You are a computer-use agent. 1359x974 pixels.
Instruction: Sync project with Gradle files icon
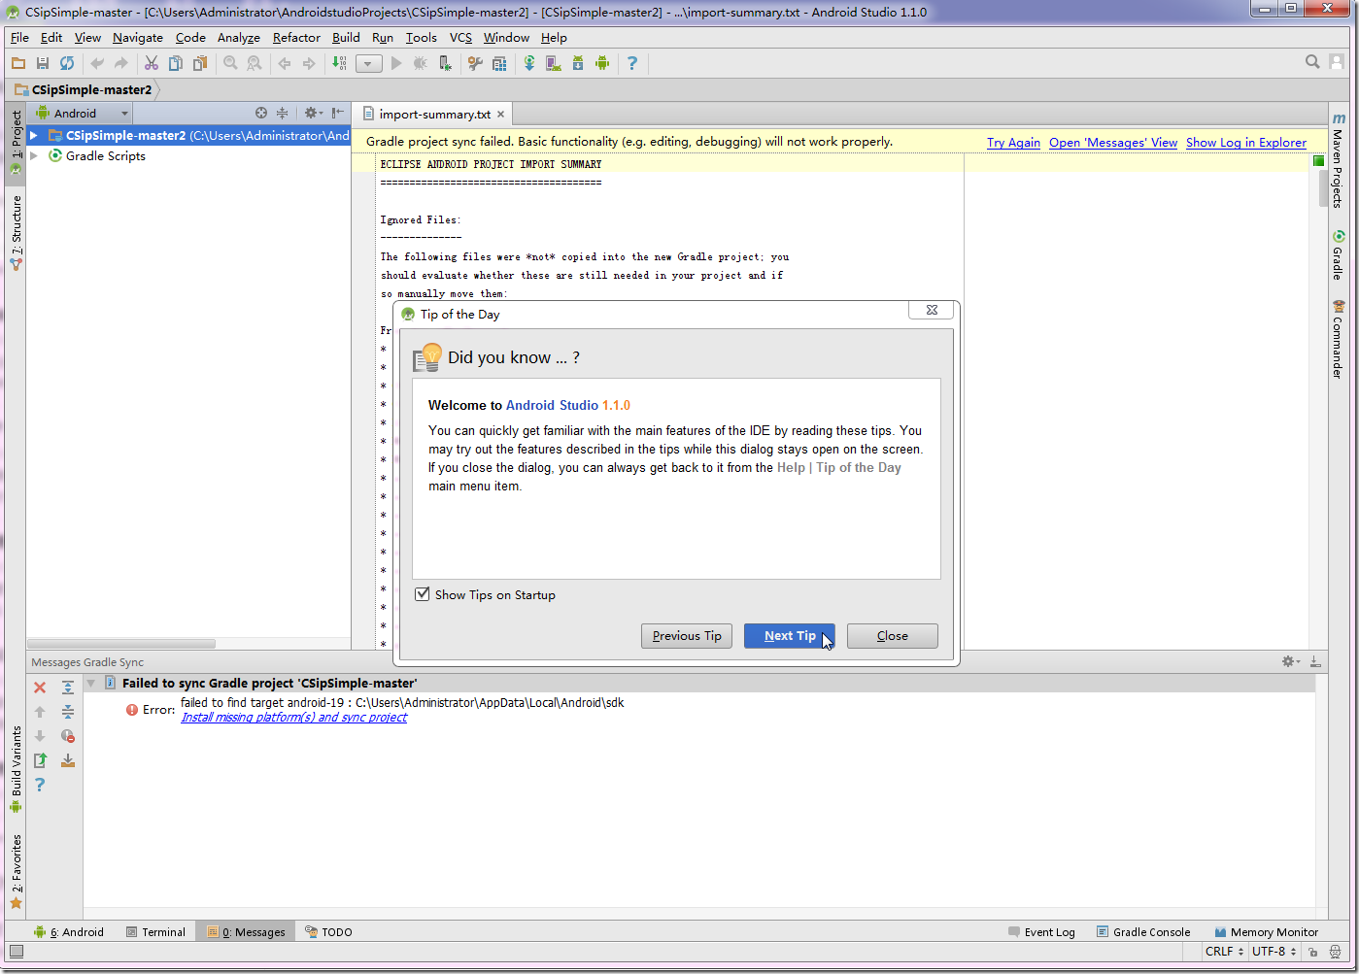point(529,63)
